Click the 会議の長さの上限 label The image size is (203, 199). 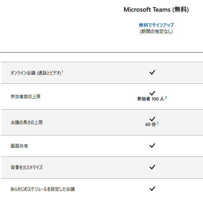(26, 122)
